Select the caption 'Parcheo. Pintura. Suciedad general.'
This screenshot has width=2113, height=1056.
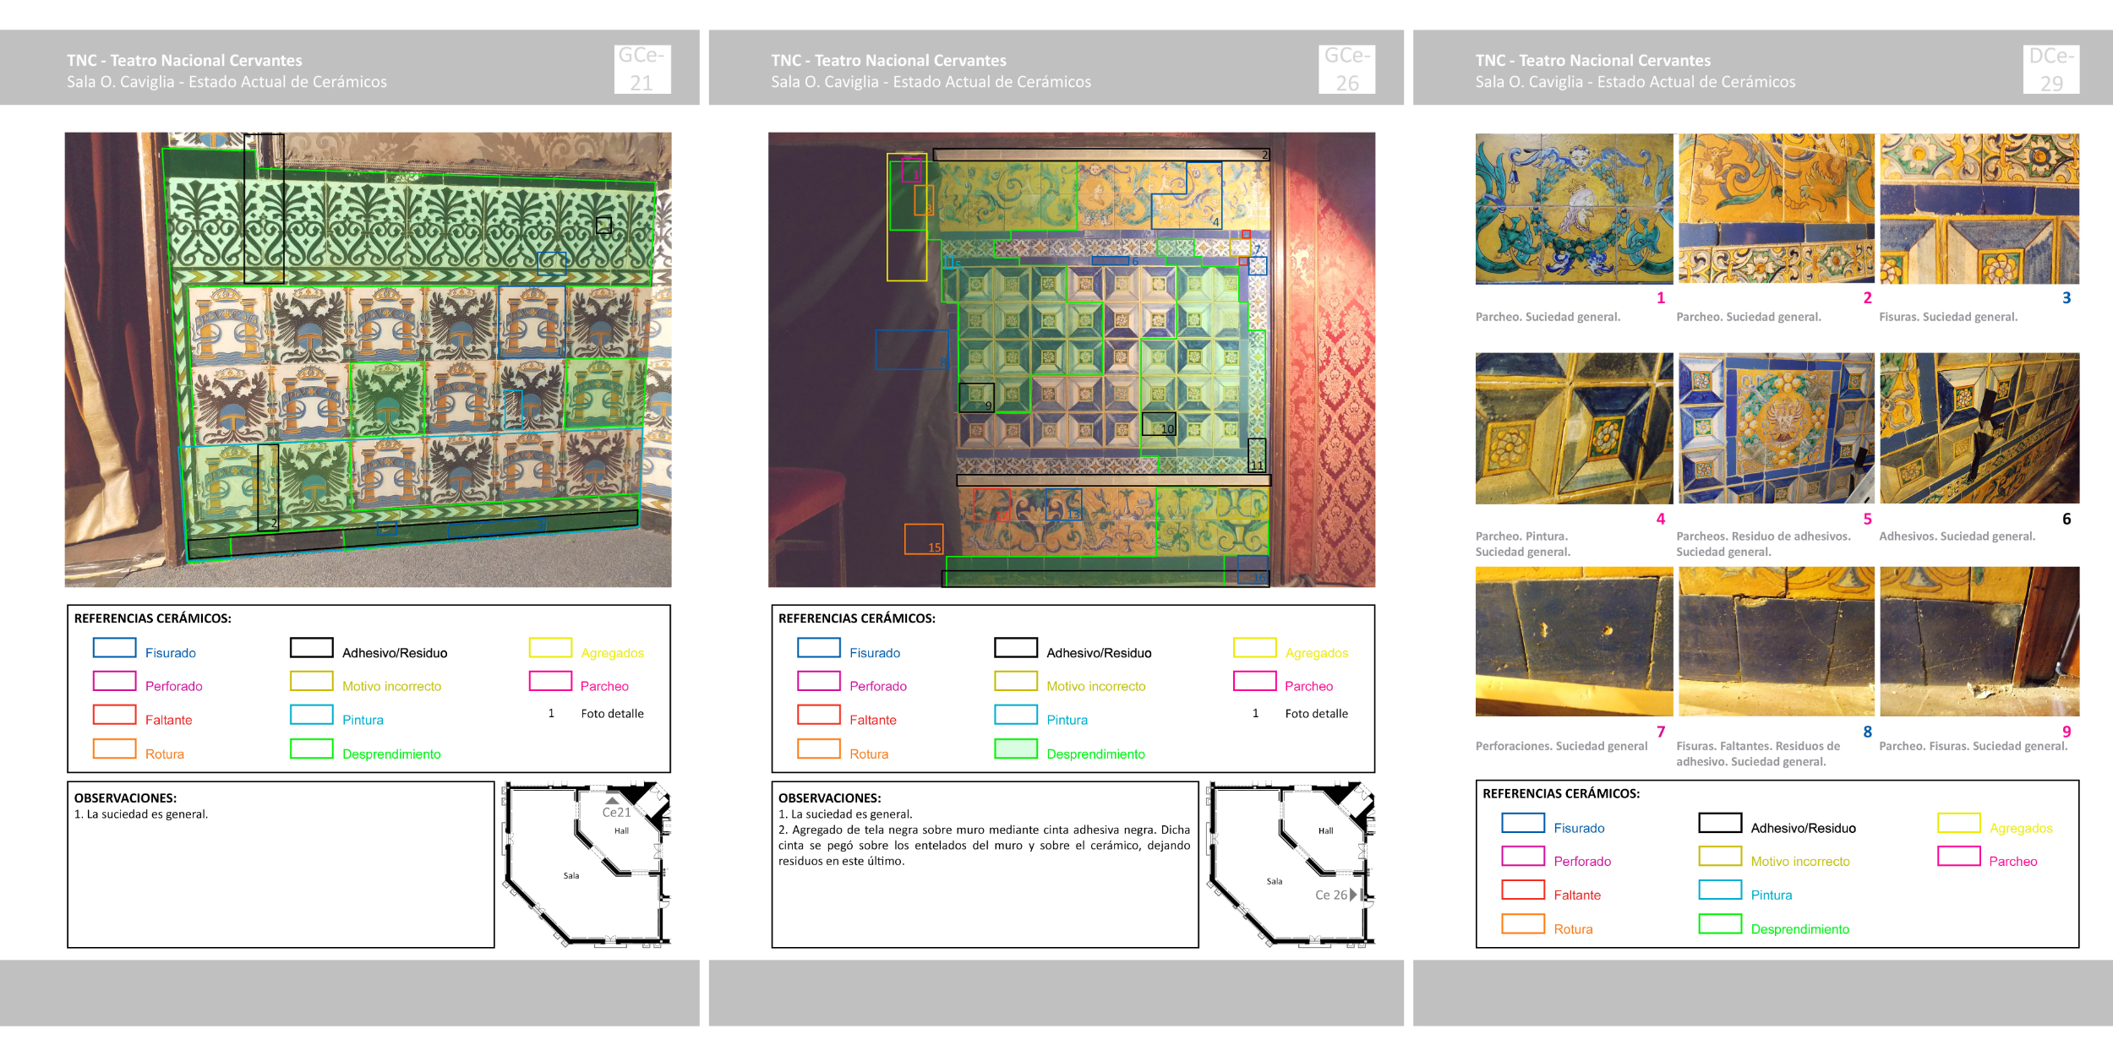pyautogui.click(x=1523, y=544)
